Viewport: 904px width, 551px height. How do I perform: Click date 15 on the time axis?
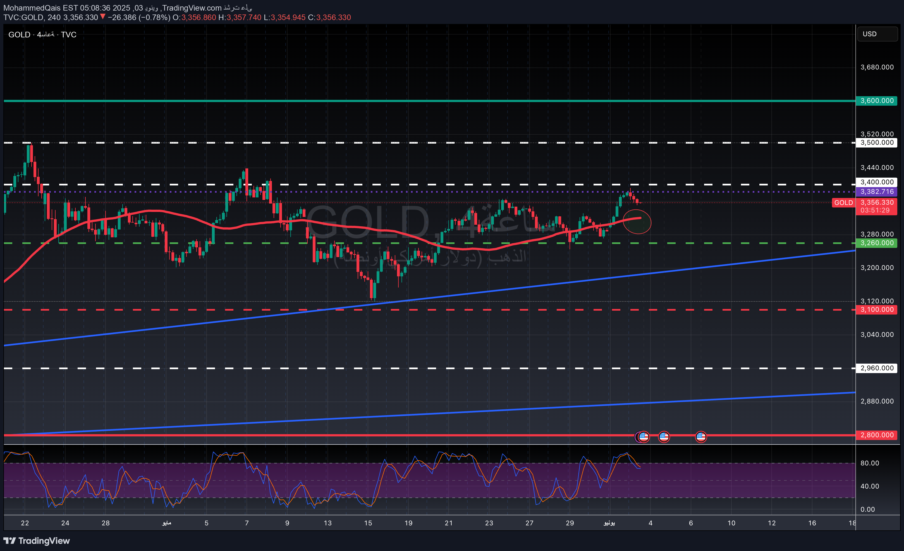tap(368, 523)
